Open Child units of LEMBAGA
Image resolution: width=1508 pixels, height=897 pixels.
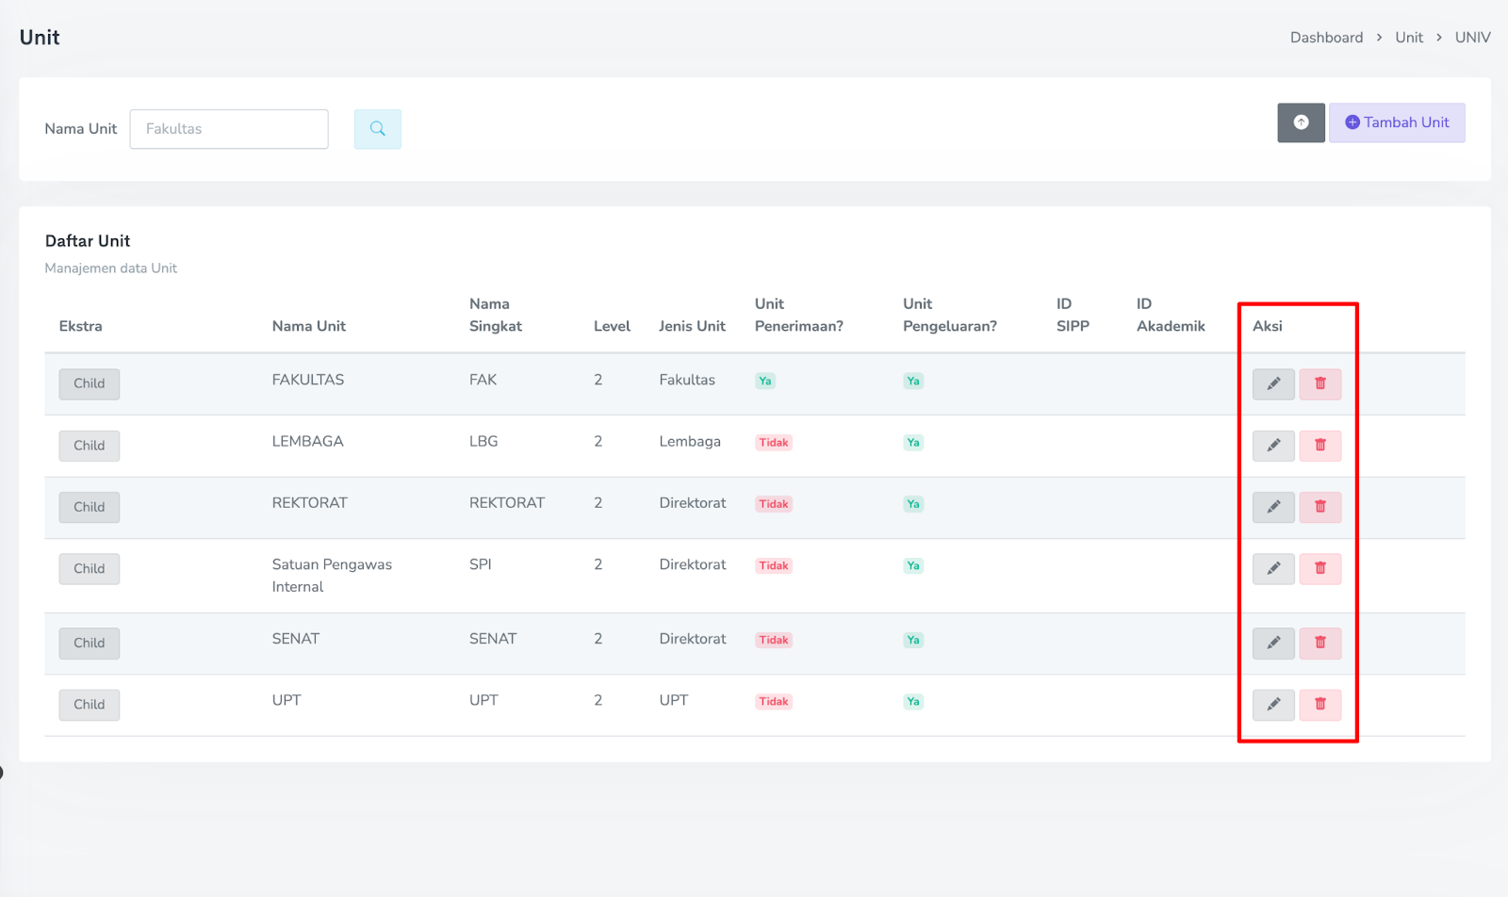pos(90,446)
